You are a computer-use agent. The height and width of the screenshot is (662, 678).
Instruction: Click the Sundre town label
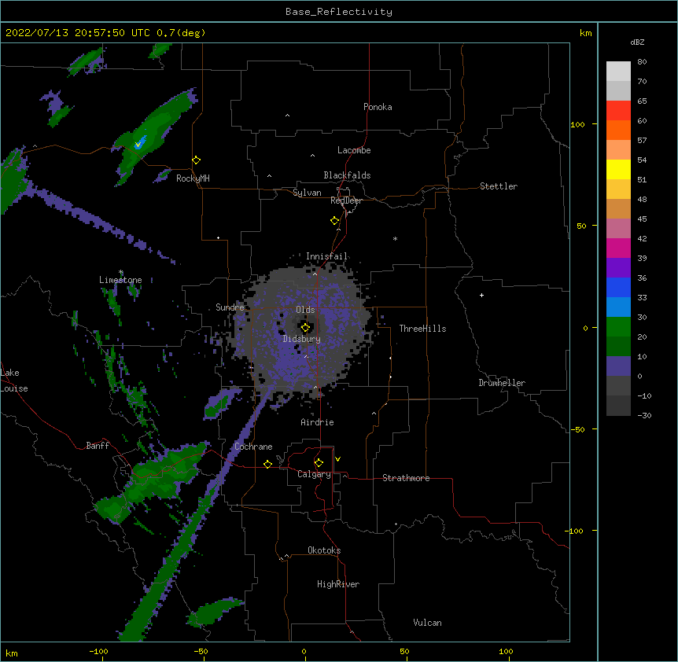coord(230,307)
